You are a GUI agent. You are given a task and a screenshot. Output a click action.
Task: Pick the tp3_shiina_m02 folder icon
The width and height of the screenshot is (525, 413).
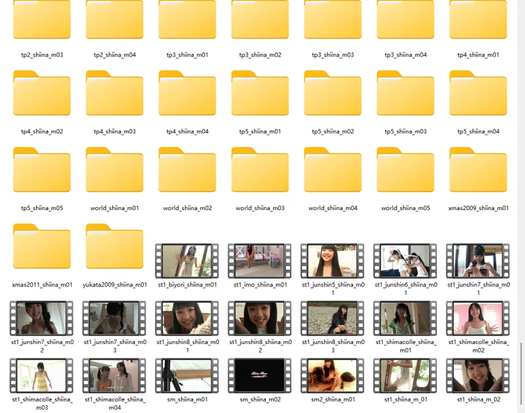(x=260, y=20)
